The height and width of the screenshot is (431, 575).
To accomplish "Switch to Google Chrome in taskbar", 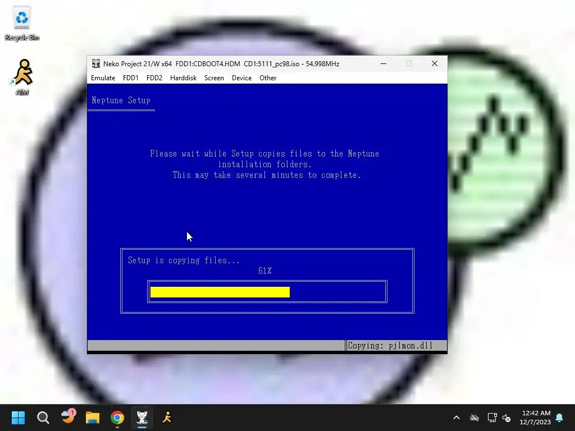I will 117,418.
